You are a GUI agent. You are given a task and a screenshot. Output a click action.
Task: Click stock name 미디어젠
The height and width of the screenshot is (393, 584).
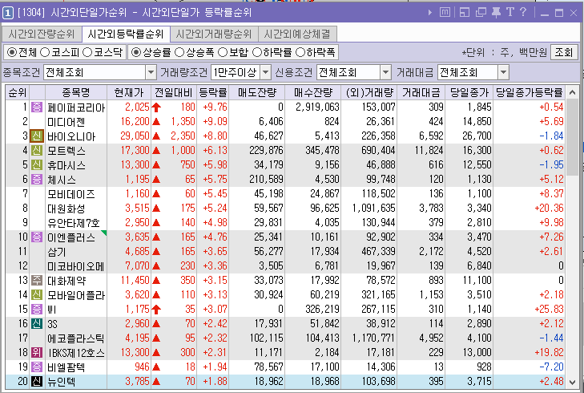coord(66,122)
